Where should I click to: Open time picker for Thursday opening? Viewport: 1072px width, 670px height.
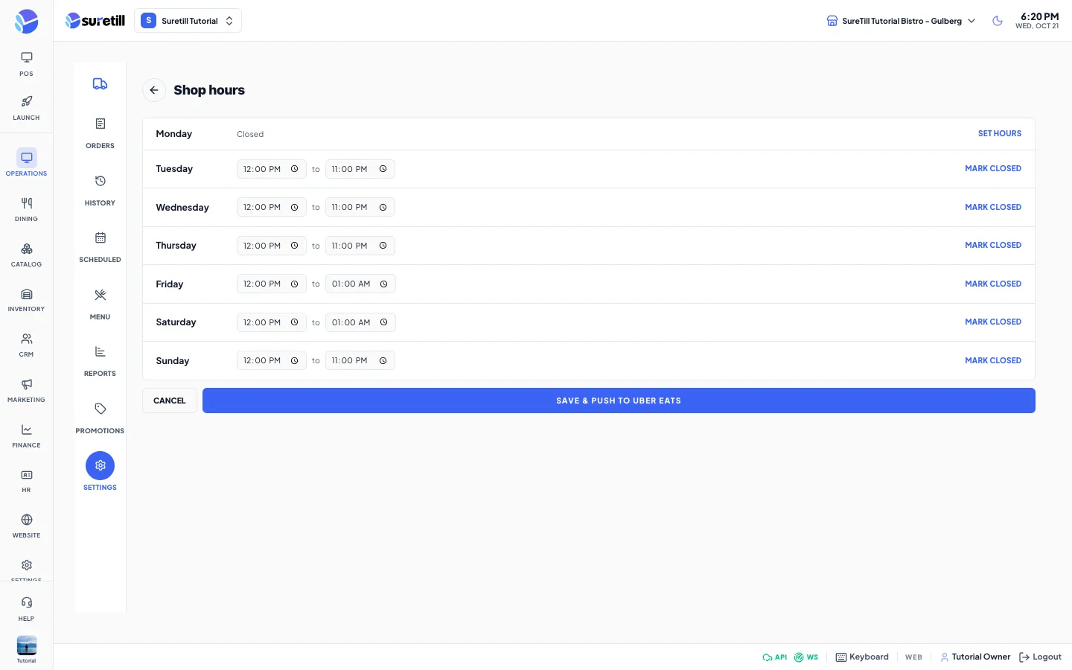point(295,246)
